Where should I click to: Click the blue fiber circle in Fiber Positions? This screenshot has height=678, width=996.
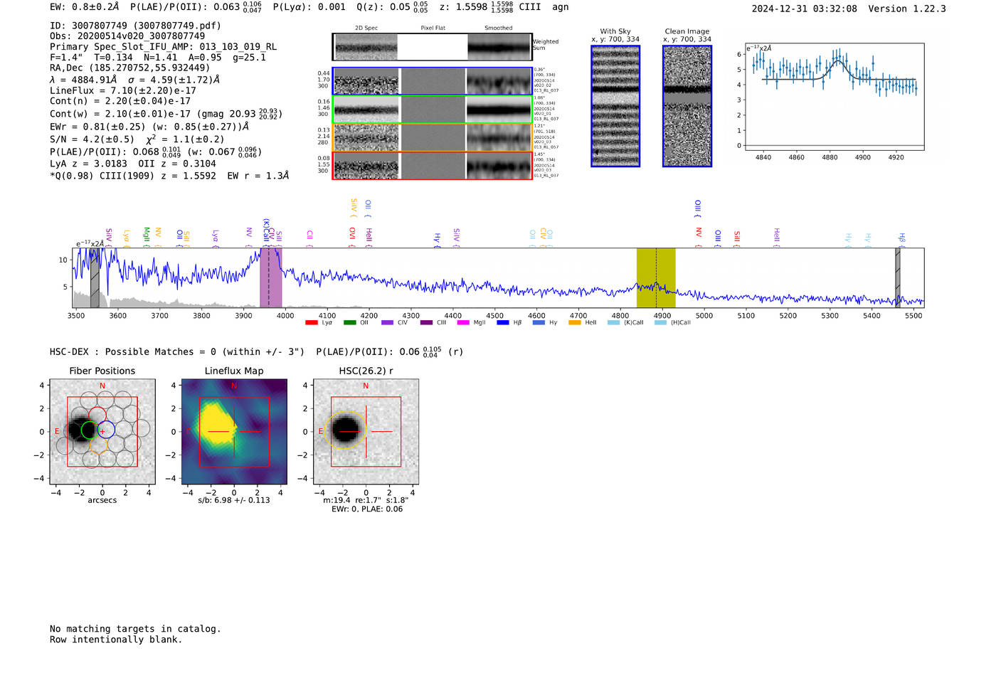(x=106, y=430)
